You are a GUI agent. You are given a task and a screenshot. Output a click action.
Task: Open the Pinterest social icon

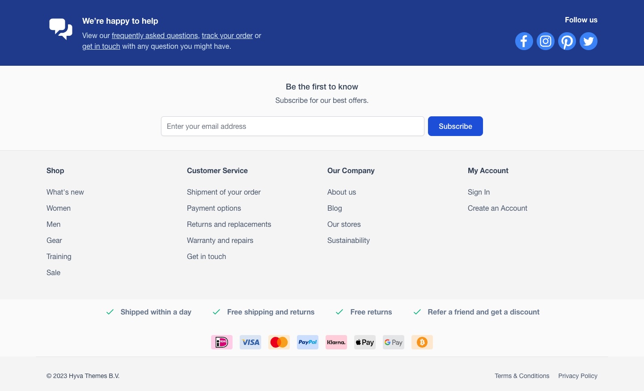click(x=567, y=41)
